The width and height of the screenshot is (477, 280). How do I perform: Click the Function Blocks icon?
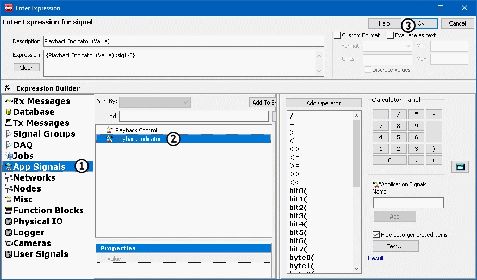pos(8,210)
